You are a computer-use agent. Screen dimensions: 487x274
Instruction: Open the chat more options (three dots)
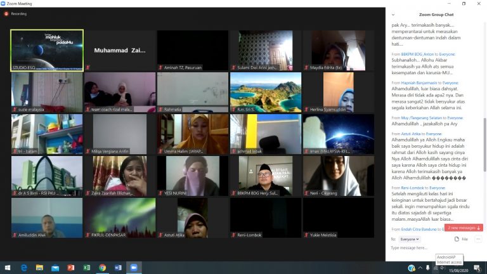478,239
